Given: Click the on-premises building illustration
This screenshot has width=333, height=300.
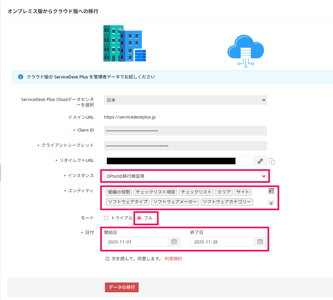Looking at the screenshot, I should pyautogui.click(x=124, y=43).
